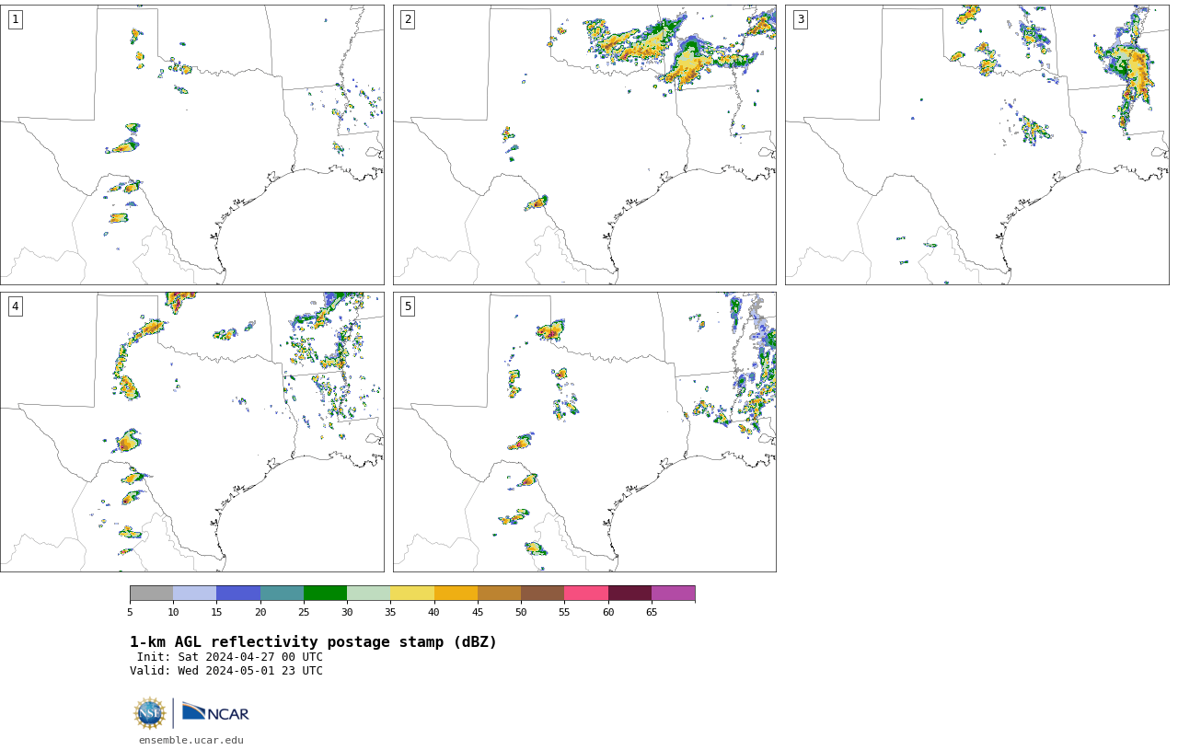This screenshot has height=750, width=1178.
Task: Click the title '1-km AGL reflectivity postage stamp (dBZ)'
Action: tap(313, 642)
